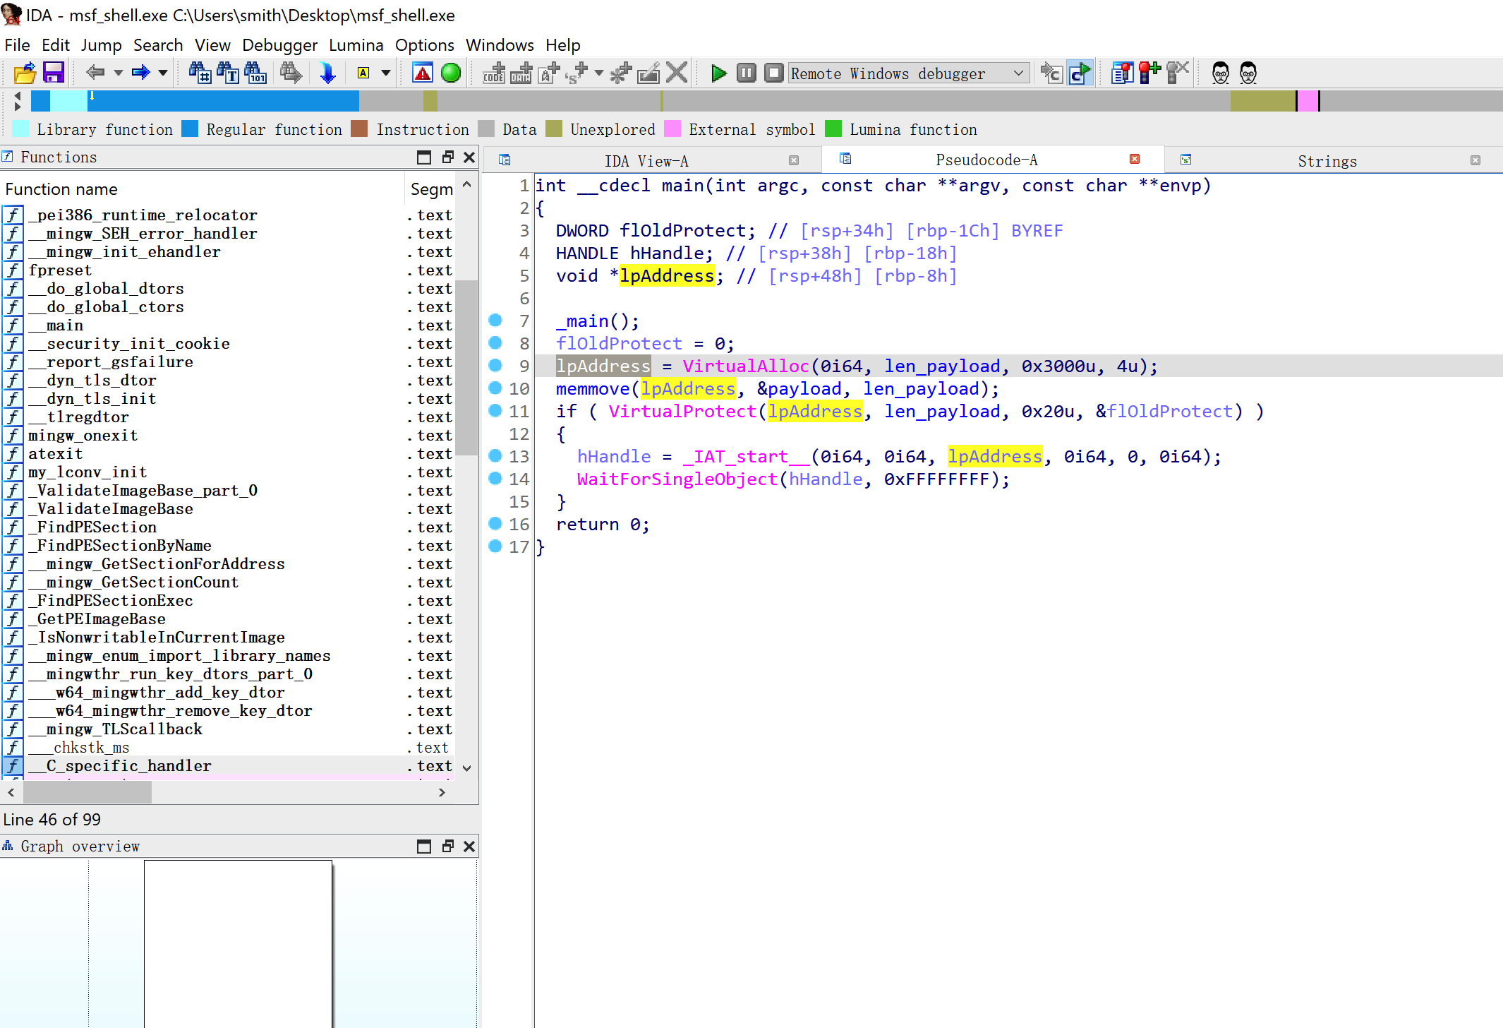Viewport: 1503px width, 1028px height.
Task: Open the Options menu
Action: pyautogui.click(x=424, y=45)
